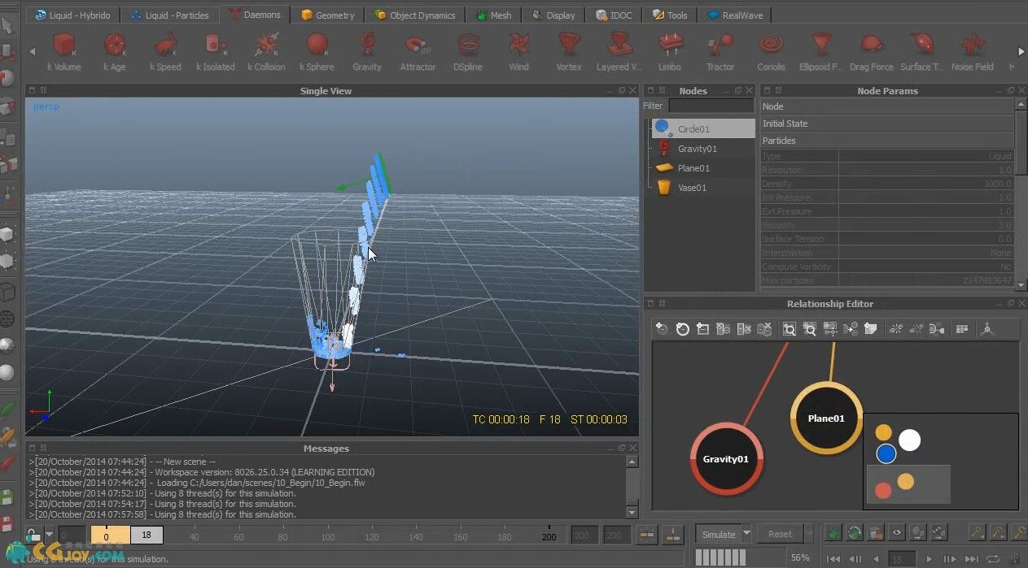Add a DSpline daemon
This screenshot has width=1028, height=568.
pos(468,51)
